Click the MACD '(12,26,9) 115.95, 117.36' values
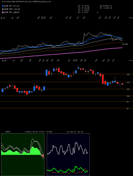The image size is (133, 176). point(34,132)
